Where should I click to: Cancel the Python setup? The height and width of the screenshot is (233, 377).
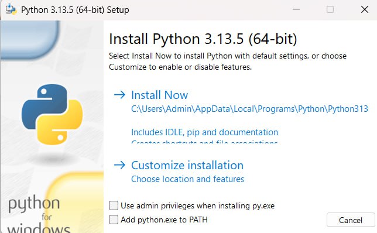click(351, 220)
